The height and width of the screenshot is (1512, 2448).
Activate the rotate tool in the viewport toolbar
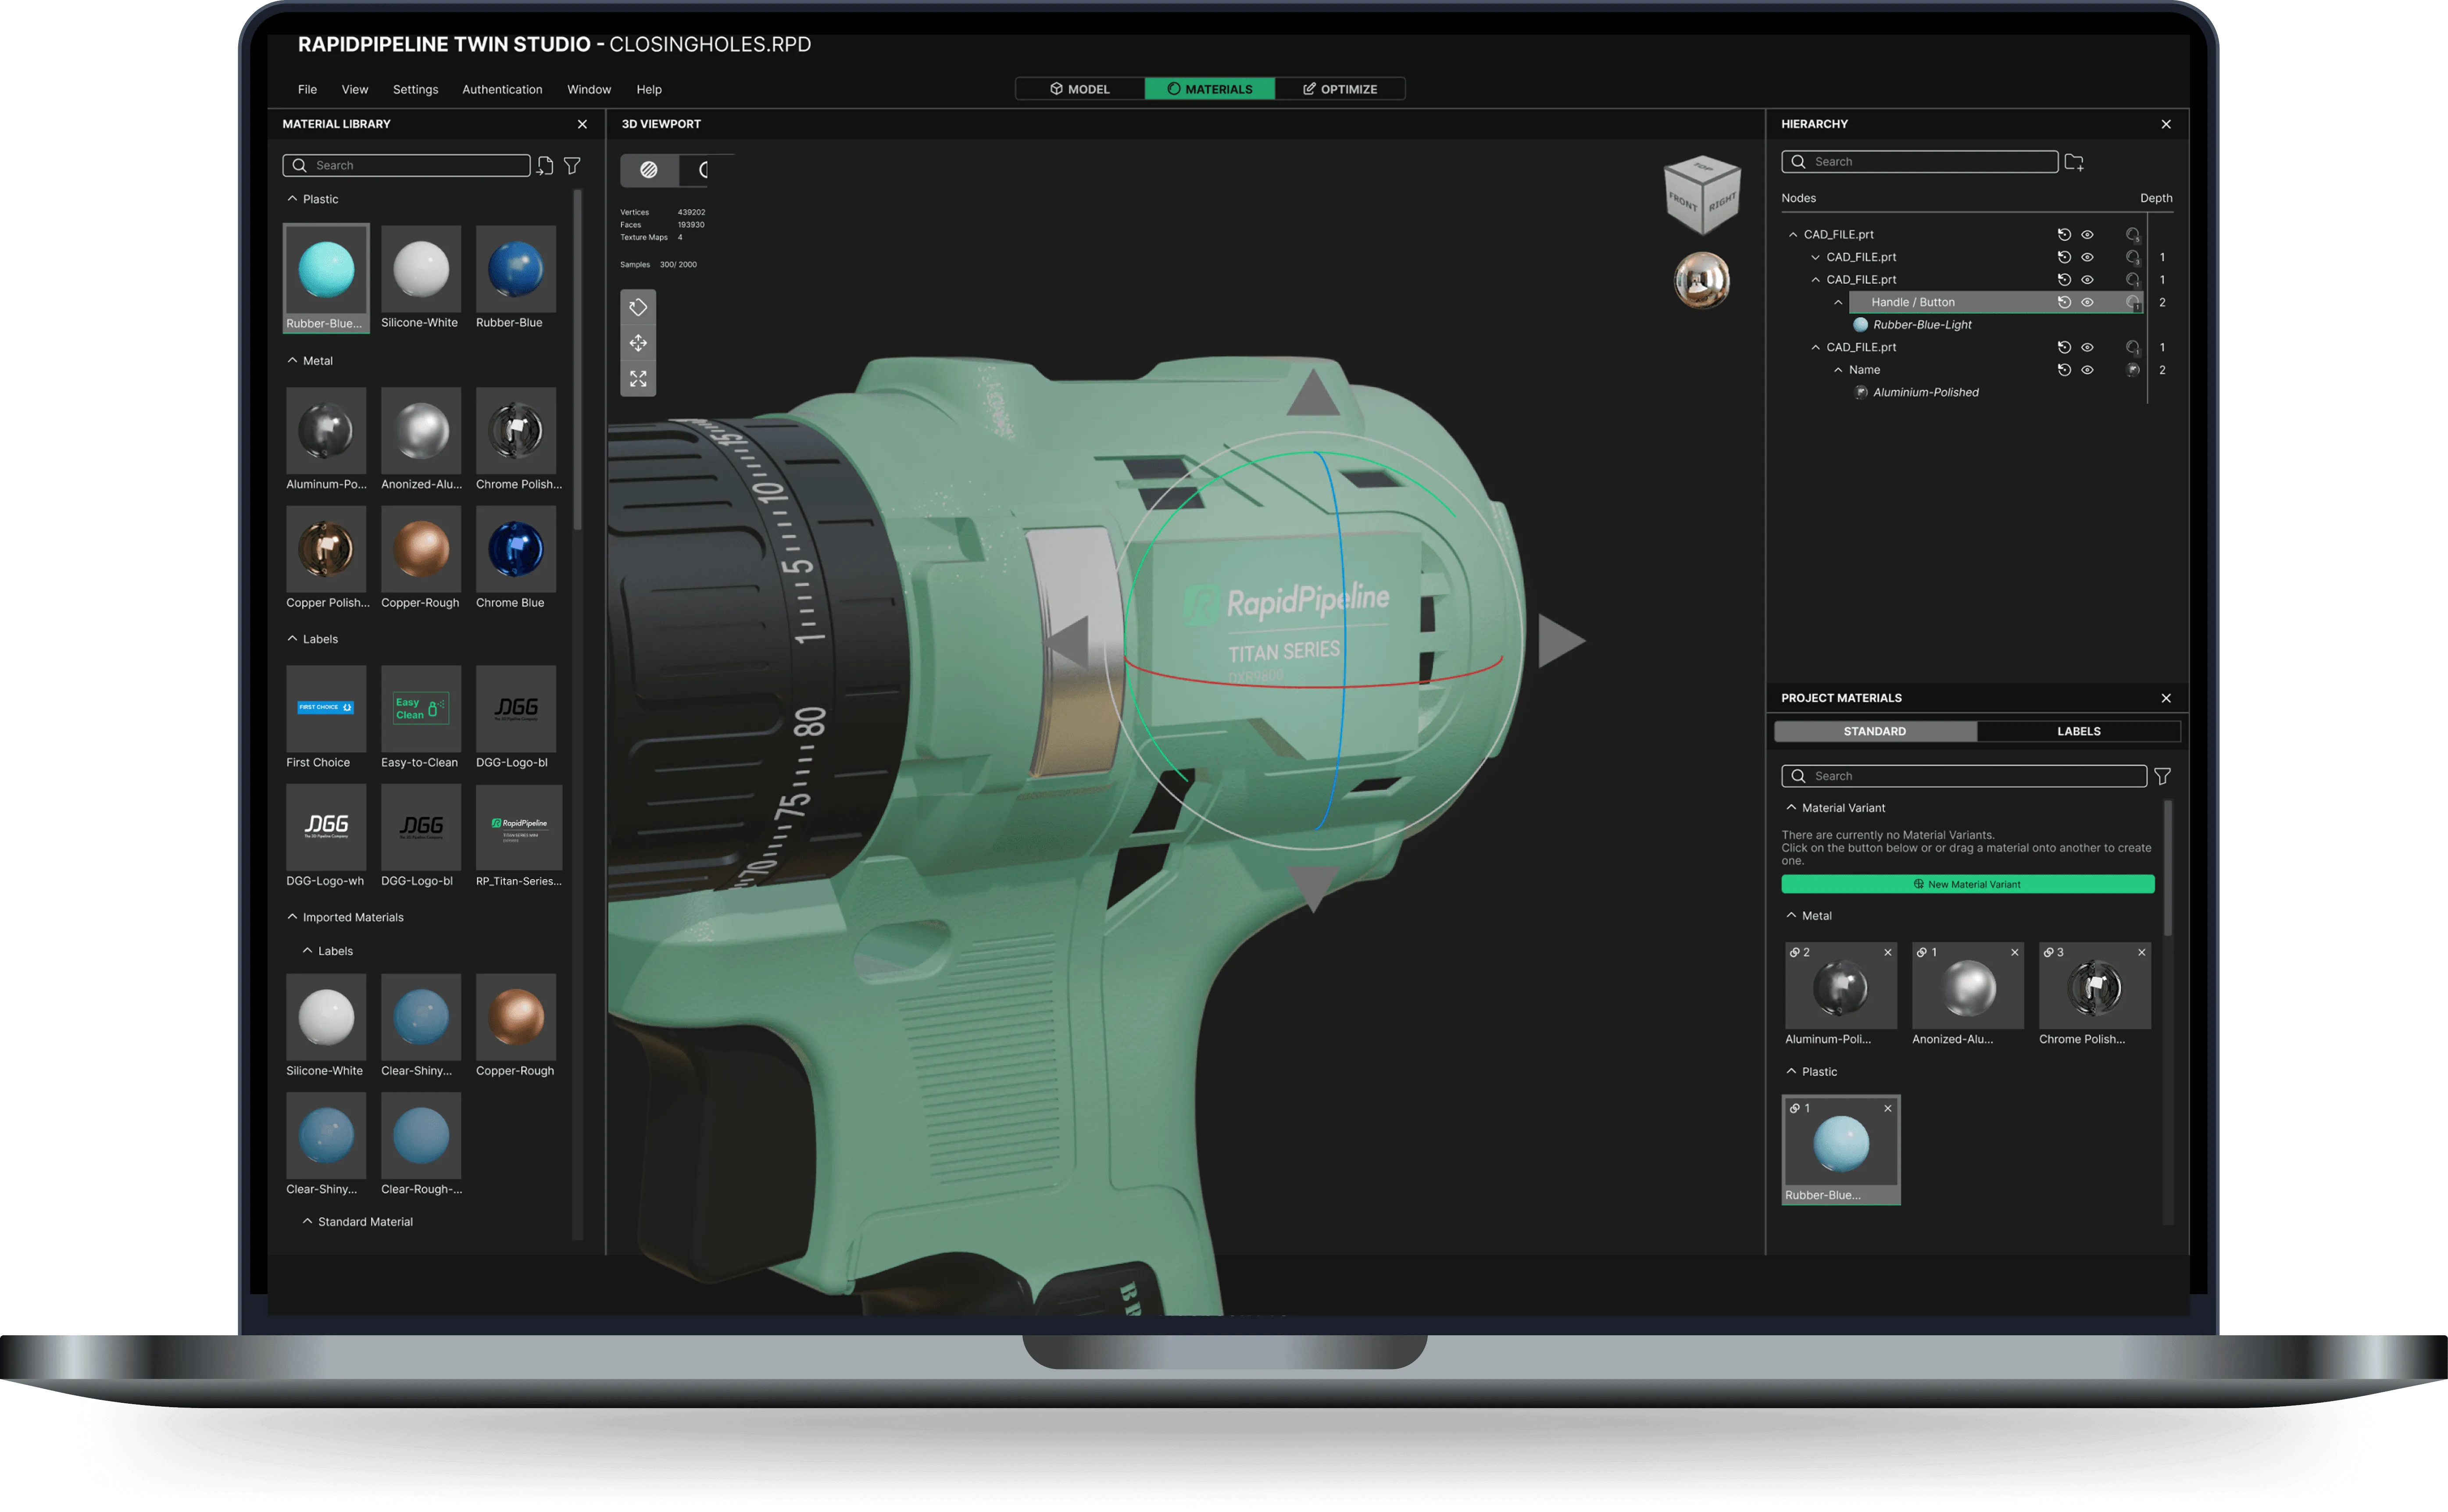point(638,307)
